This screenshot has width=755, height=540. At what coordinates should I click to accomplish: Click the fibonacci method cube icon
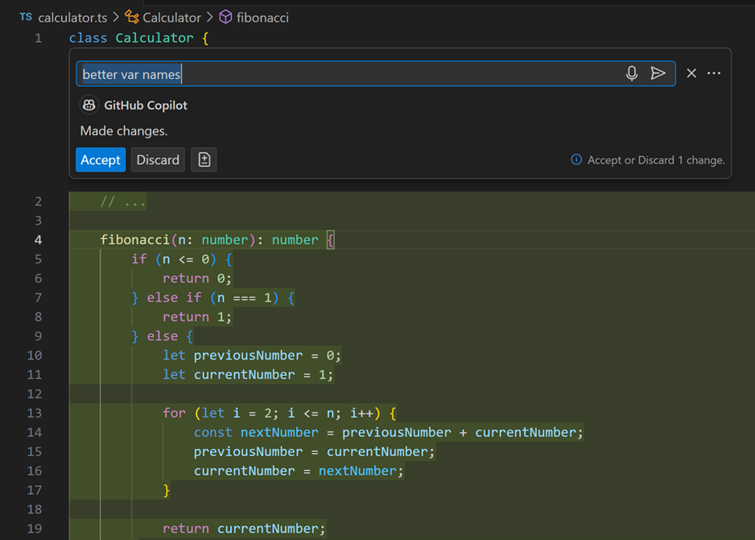pos(225,18)
